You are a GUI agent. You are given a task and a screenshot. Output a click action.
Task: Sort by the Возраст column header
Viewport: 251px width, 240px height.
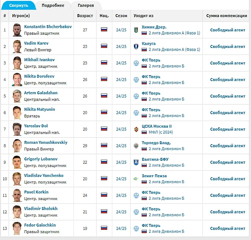[x=85, y=16]
